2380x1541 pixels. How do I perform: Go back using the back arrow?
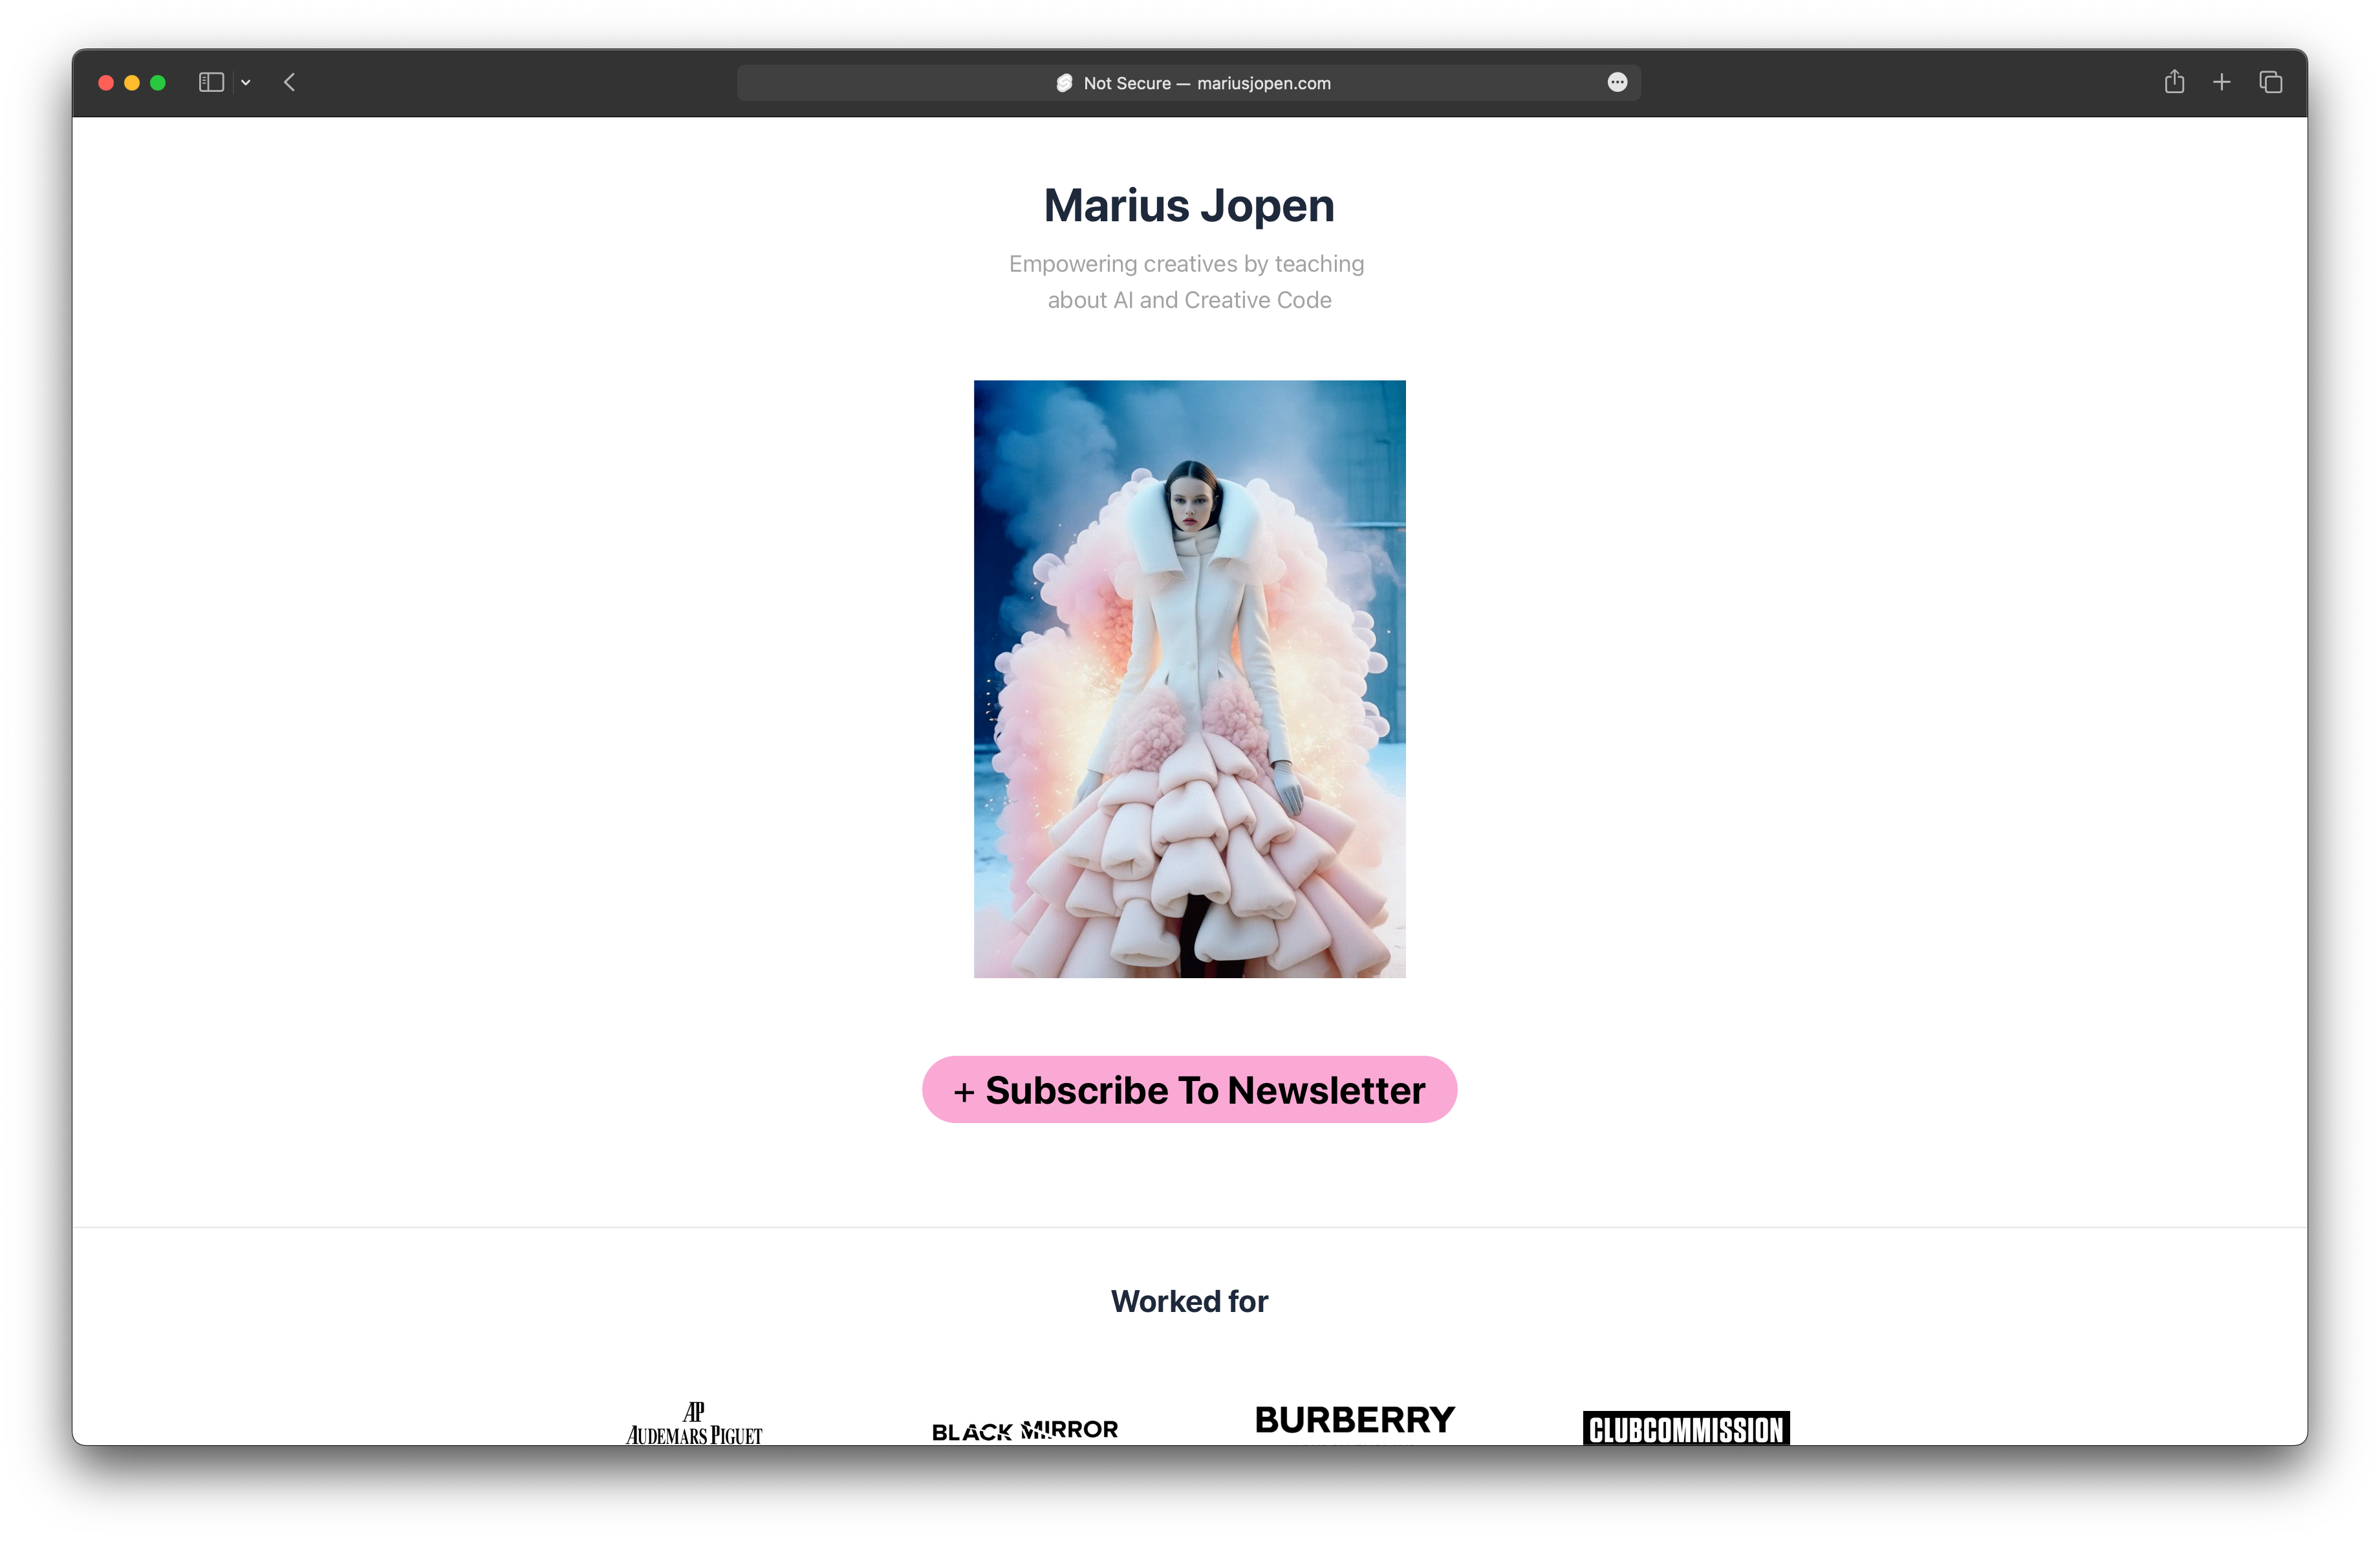coord(290,83)
